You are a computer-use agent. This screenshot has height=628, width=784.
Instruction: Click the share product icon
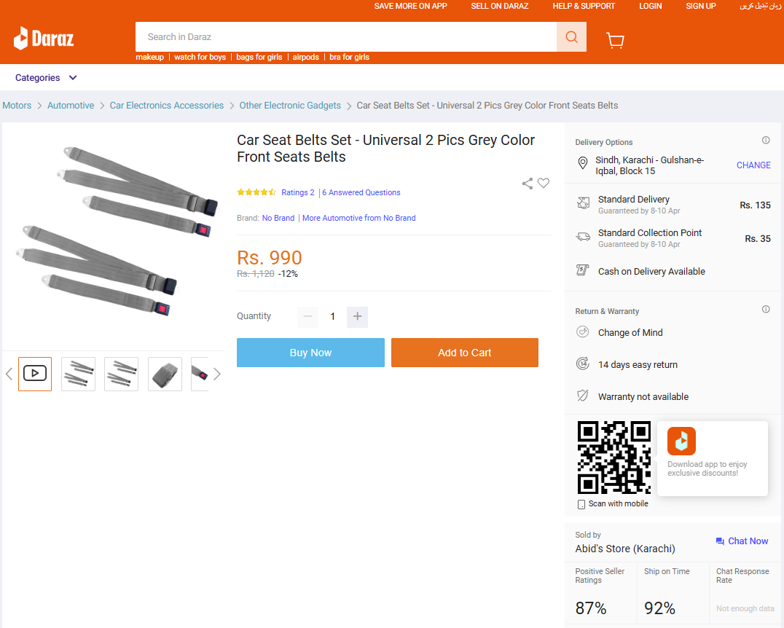click(x=527, y=184)
